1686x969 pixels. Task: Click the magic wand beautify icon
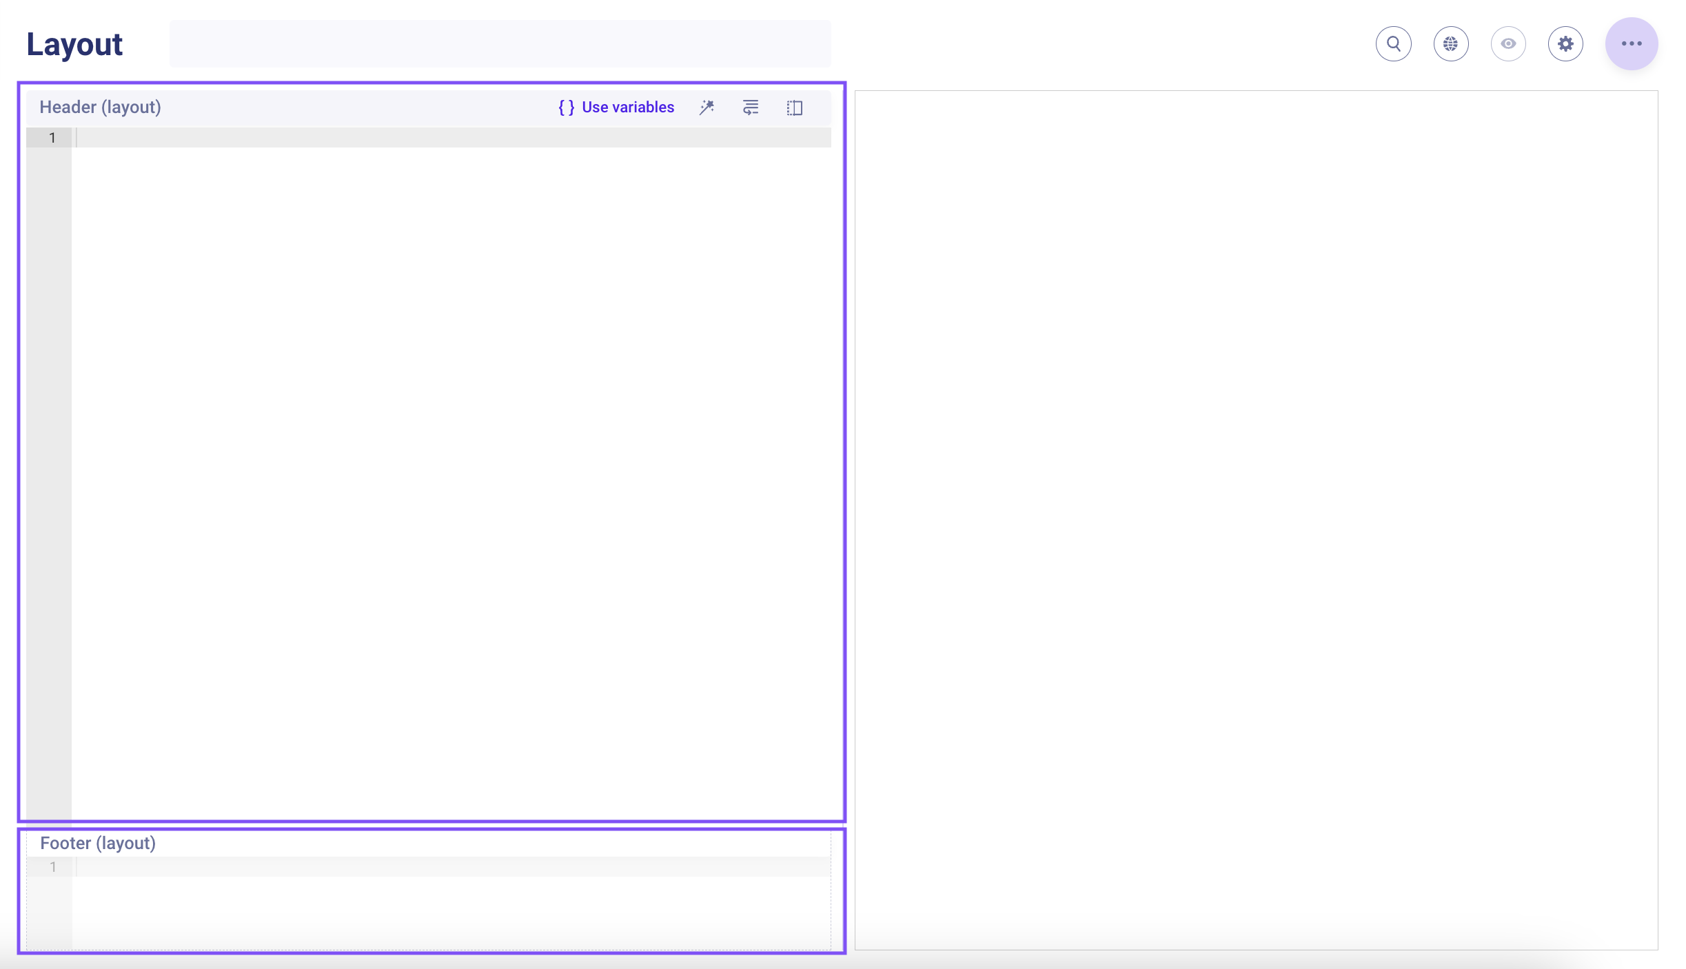point(707,108)
